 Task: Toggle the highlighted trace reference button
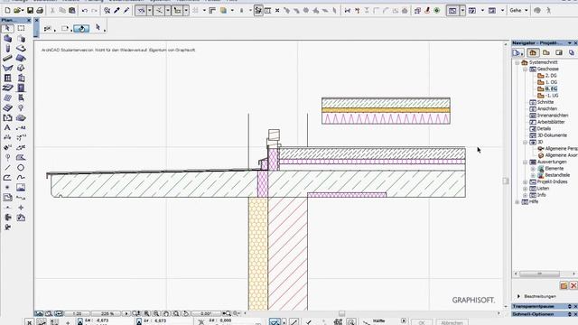(x=258, y=11)
